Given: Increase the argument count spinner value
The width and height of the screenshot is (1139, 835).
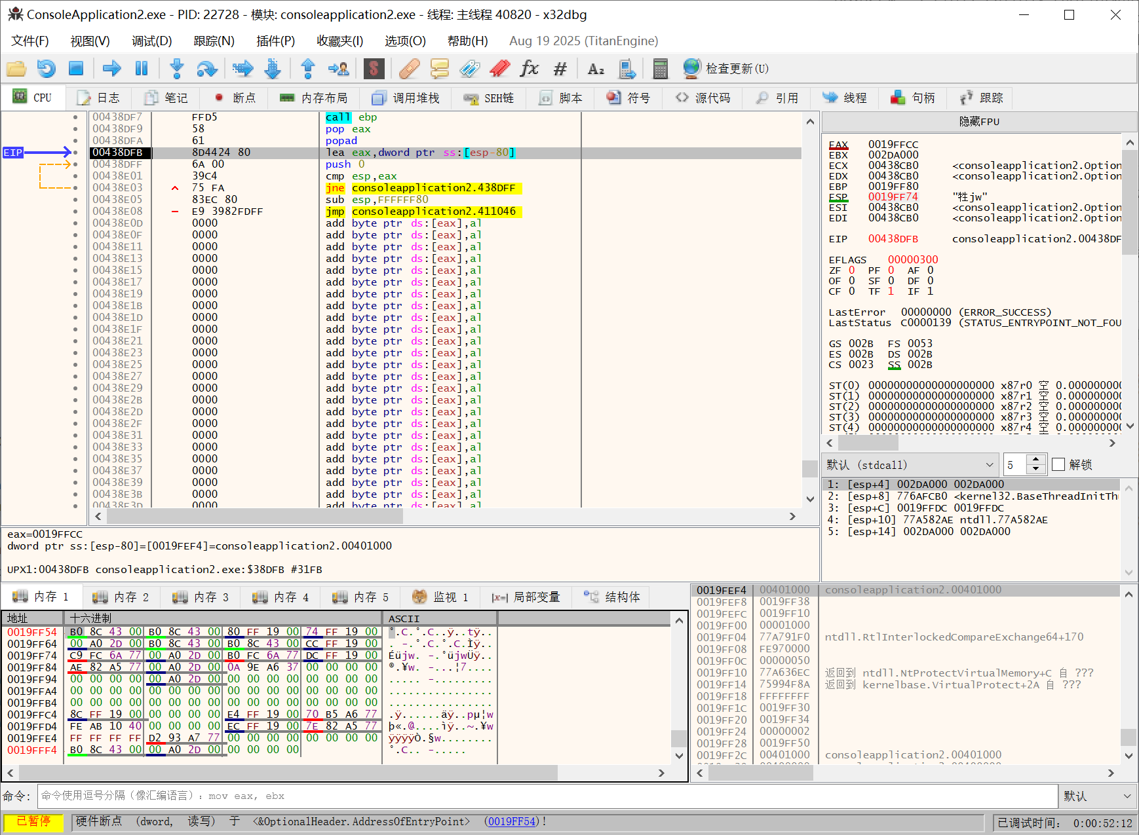Looking at the screenshot, I should [1035, 460].
